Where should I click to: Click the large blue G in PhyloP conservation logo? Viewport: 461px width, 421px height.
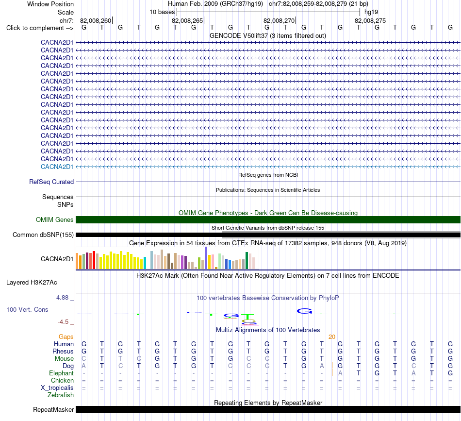[304, 311]
